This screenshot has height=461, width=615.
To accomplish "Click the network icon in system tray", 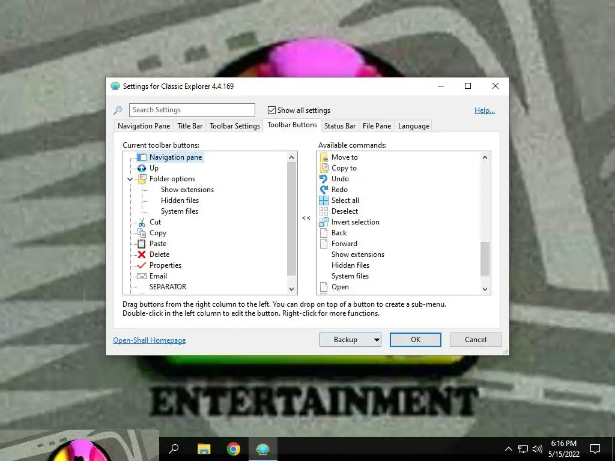I will click(523, 449).
